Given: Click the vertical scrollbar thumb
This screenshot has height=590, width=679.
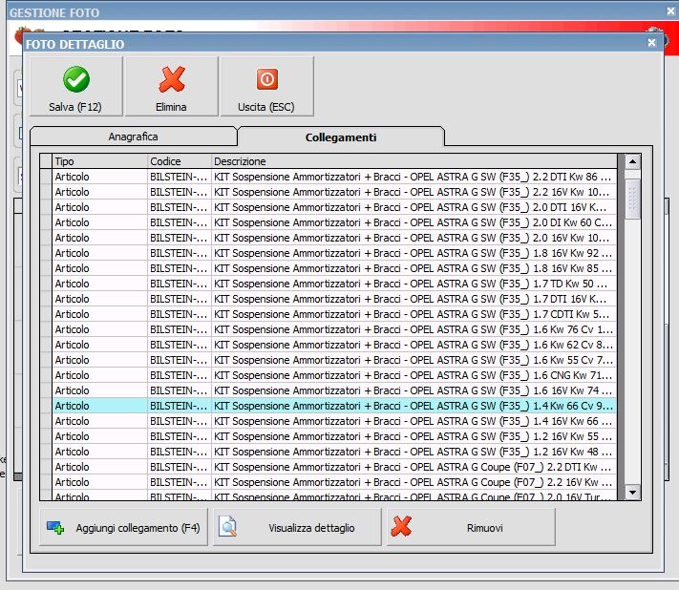Looking at the screenshot, I should tap(632, 200).
